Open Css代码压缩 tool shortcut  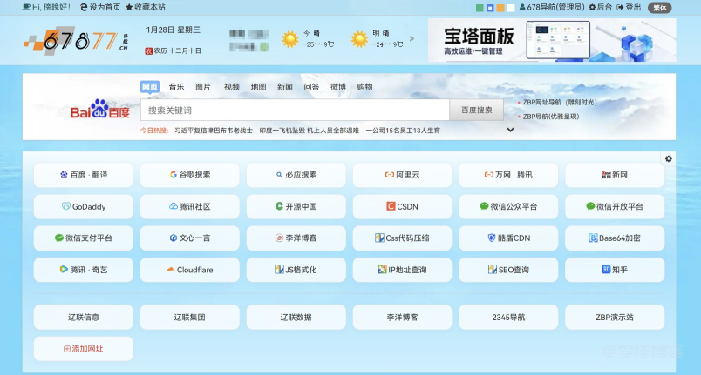(402, 238)
